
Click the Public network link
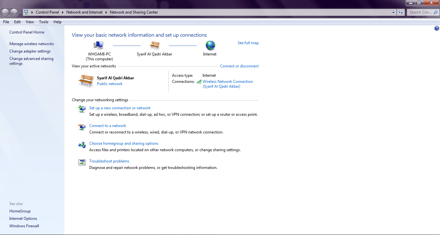[x=110, y=84]
